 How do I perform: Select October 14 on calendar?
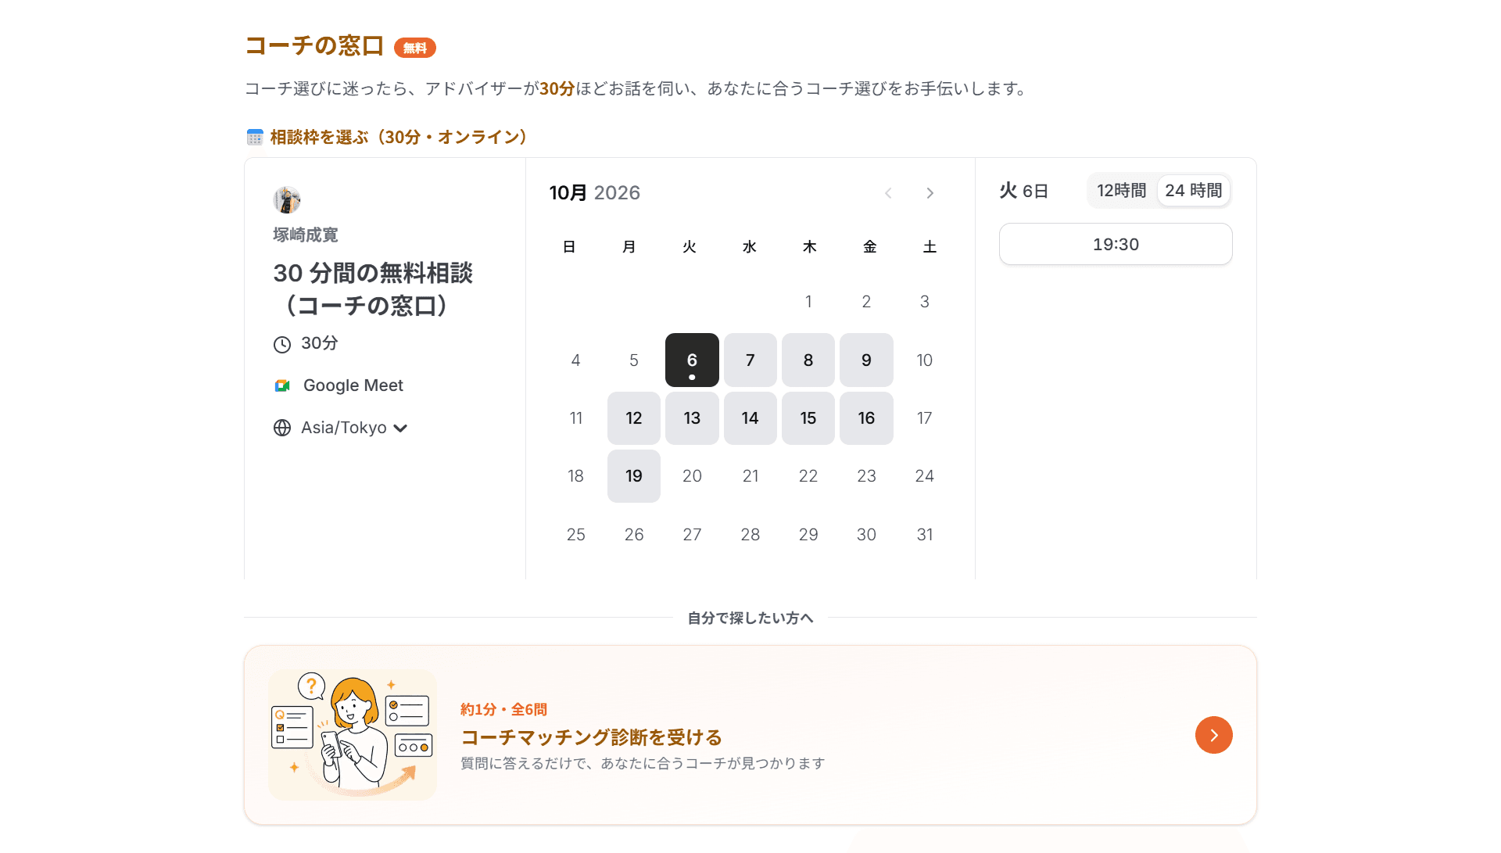point(750,418)
